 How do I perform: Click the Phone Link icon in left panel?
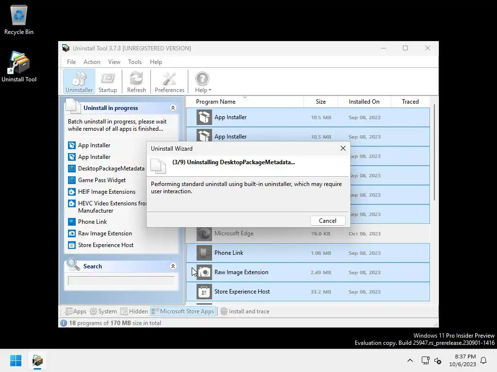72,222
